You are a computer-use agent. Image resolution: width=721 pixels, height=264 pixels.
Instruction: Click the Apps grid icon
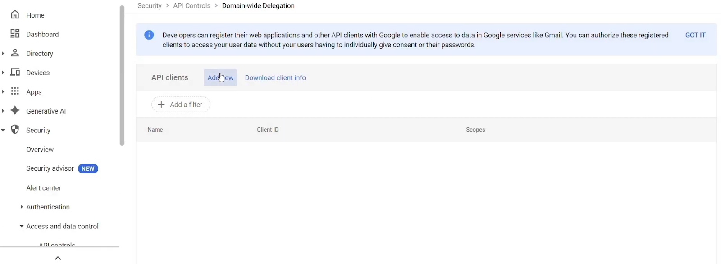pyautogui.click(x=15, y=91)
